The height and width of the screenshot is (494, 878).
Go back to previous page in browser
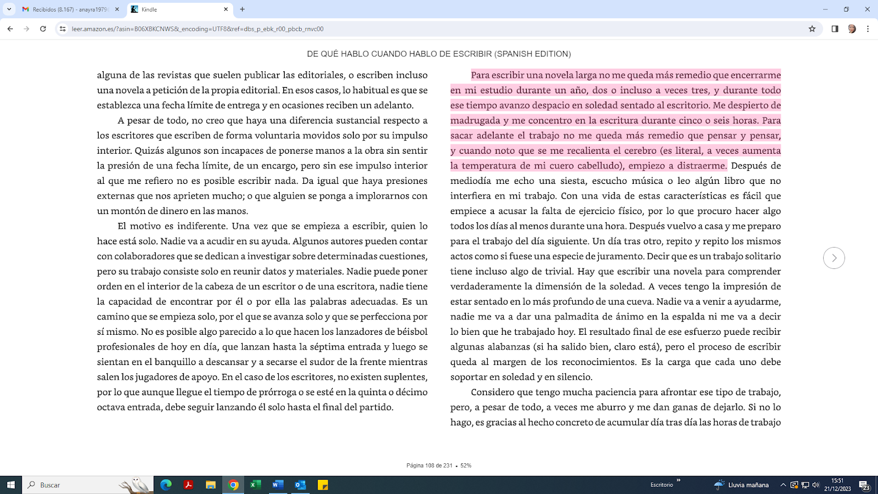tap(10, 29)
